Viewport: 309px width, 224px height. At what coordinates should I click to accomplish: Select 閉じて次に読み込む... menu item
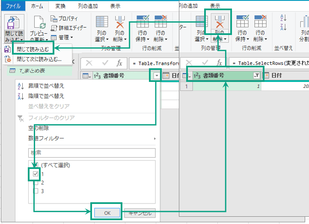[x=39, y=59]
